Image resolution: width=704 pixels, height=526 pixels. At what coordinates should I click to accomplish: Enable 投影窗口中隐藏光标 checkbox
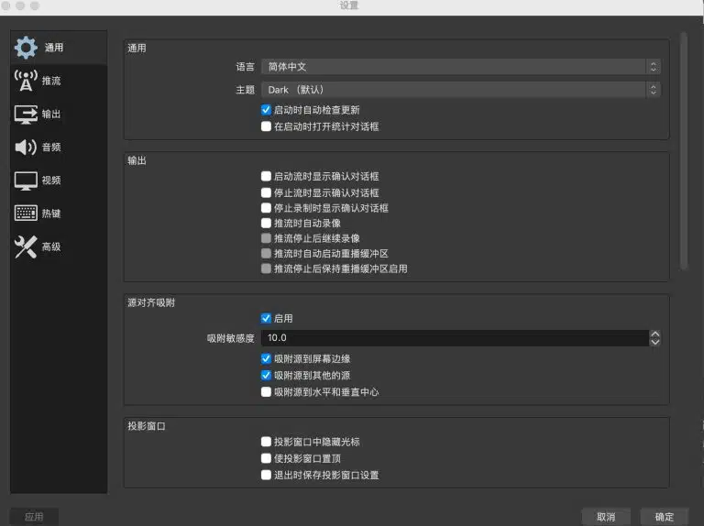pyautogui.click(x=266, y=442)
